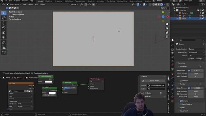Hide the Plane in viewport

click(x=200, y=18)
